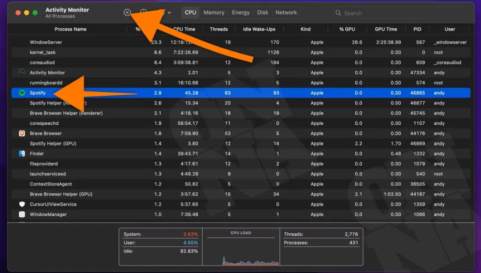
Task: Click the System CPU percentage 2.63%
Action: point(190,234)
